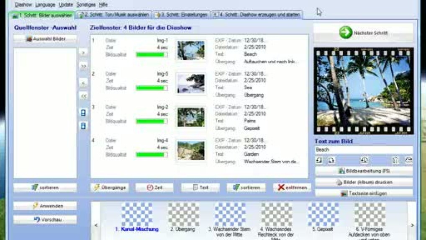Screen dimensions: 426x240
Task: Click Bildqualität green bar for Img-1
Action: [151, 55]
